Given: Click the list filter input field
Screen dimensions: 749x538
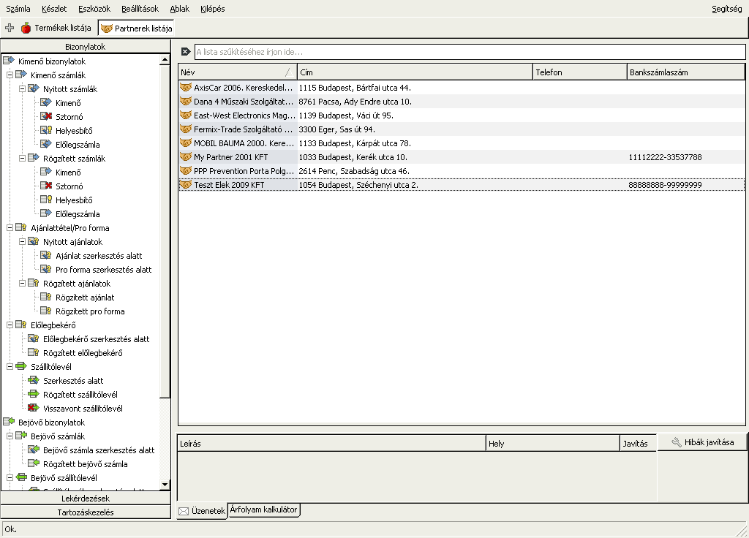Looking at the screenshot, I should click(470, 52).
